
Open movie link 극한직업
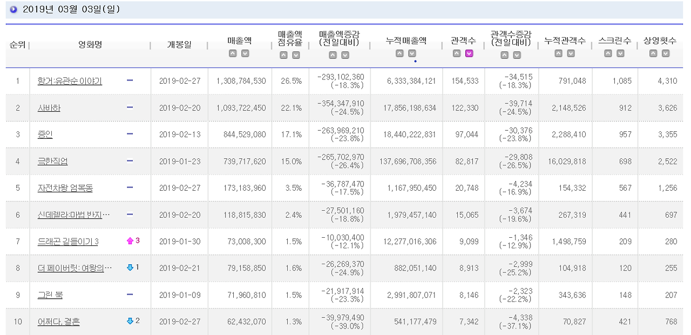(53, 162)
